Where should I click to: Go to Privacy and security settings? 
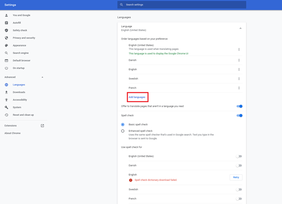click(24, 38)
